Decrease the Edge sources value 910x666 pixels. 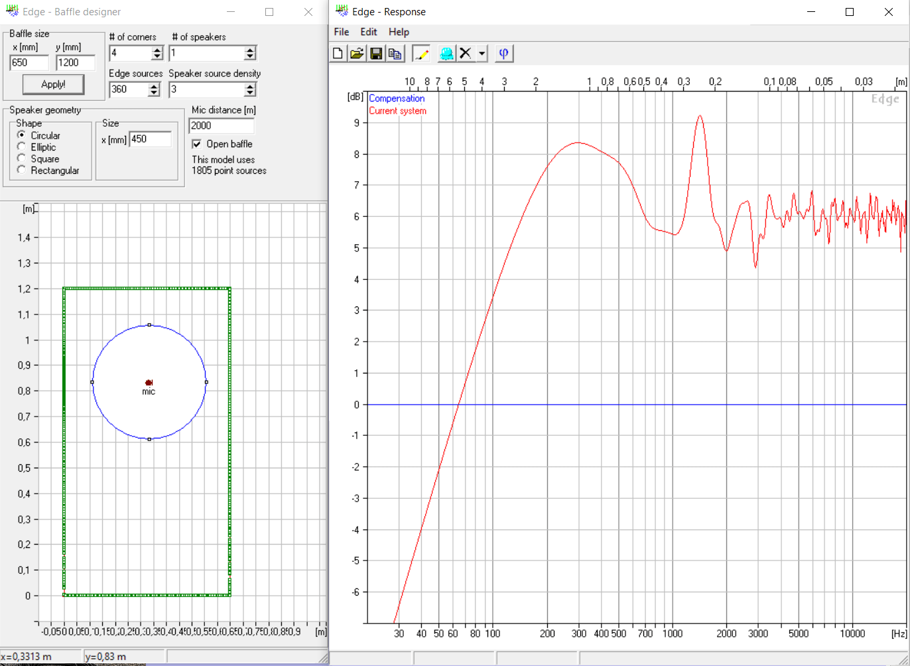tap(154, 92)
